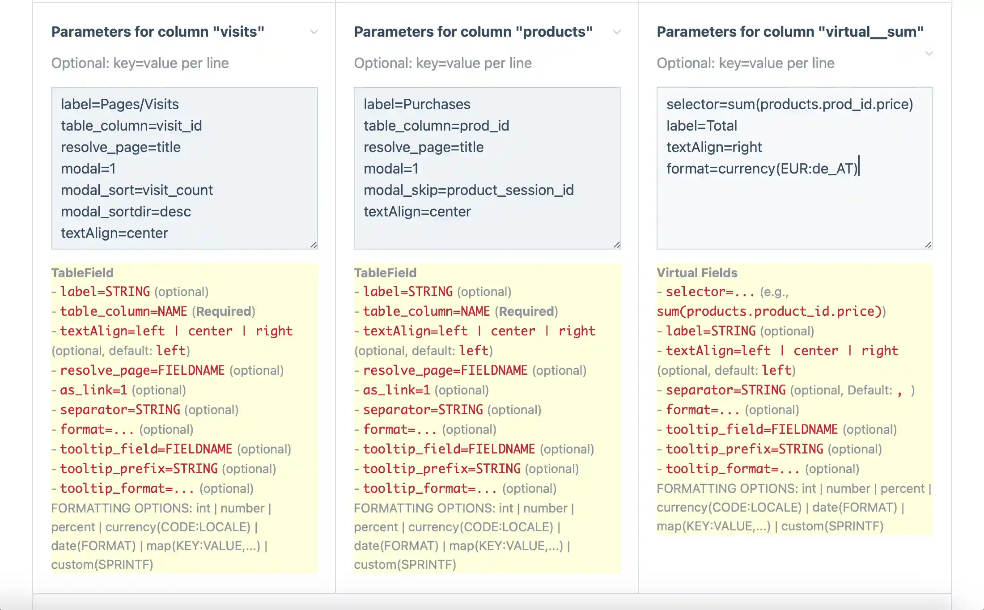The image size is (984, 610).
Task: Select the label=STRING option in visits help
Action: [106, 291]
